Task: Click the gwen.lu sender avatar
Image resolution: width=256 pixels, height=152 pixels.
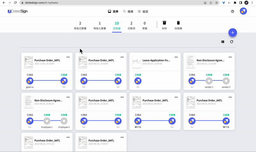Action: (30, 81)
